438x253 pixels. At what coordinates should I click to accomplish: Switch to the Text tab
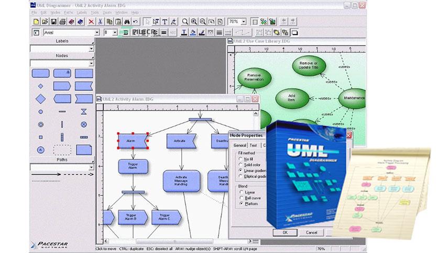pyautogui.click(x=254, y=145)
